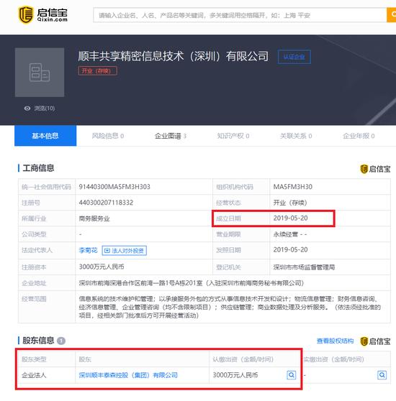396x401 pixels.
Task: Open the 企业图谱 tab
Action: [x=171, y=136]
